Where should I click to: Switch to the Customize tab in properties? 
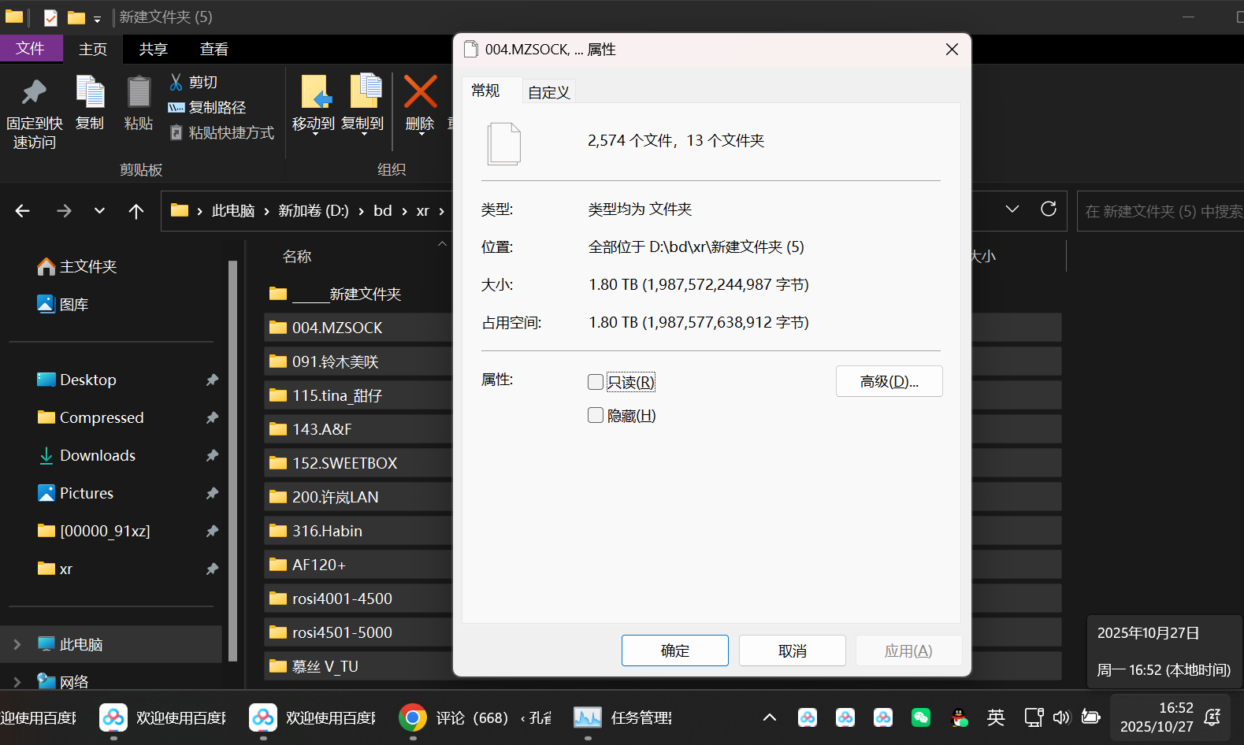tap(548, 92)
